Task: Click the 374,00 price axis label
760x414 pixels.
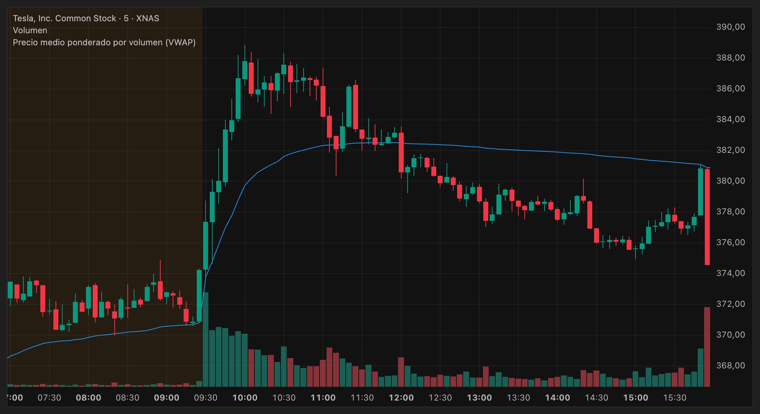Action: 731,273
